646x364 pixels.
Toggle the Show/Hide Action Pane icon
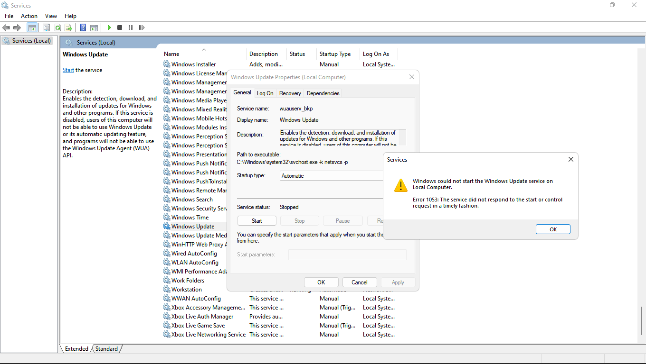[x=94, y=27]
